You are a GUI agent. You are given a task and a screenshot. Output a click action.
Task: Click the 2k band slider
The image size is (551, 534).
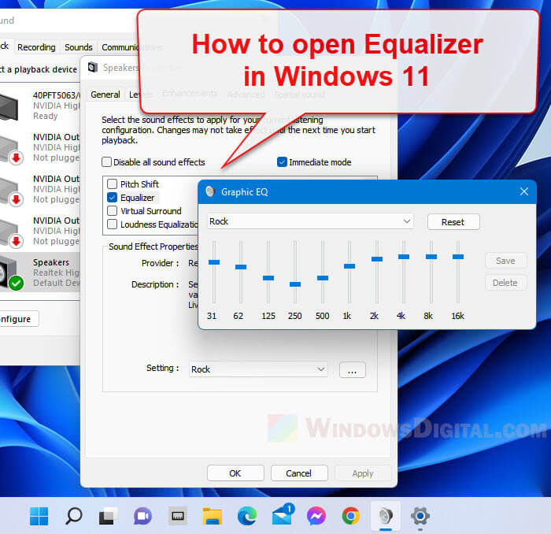click(x=377, y=259)
